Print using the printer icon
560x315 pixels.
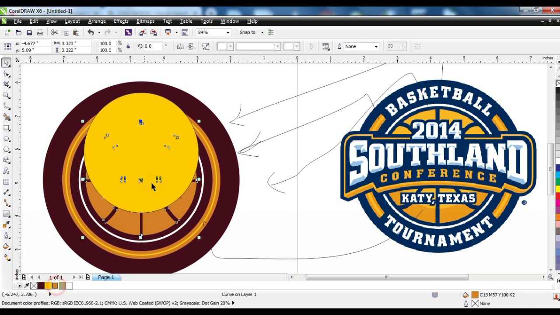pyautogui.click(x=40, y=32)
